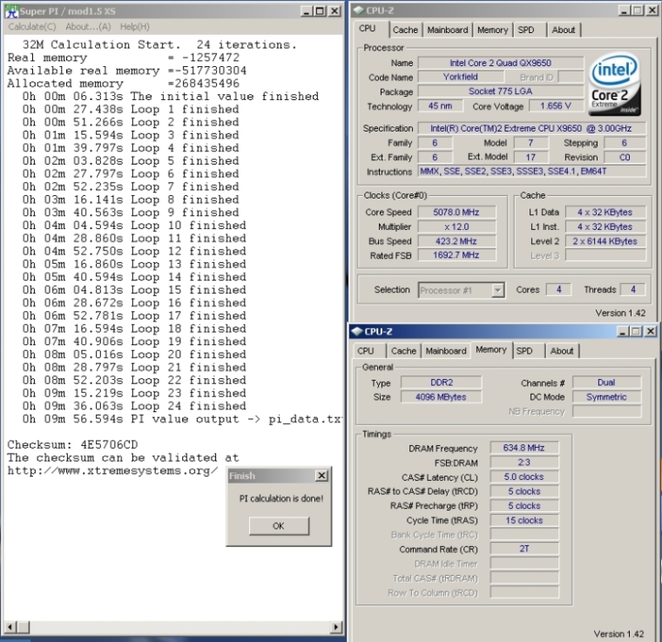Click the Technology value 45 nm
Viewport: 662px width, 642px height.
[441, 106]
